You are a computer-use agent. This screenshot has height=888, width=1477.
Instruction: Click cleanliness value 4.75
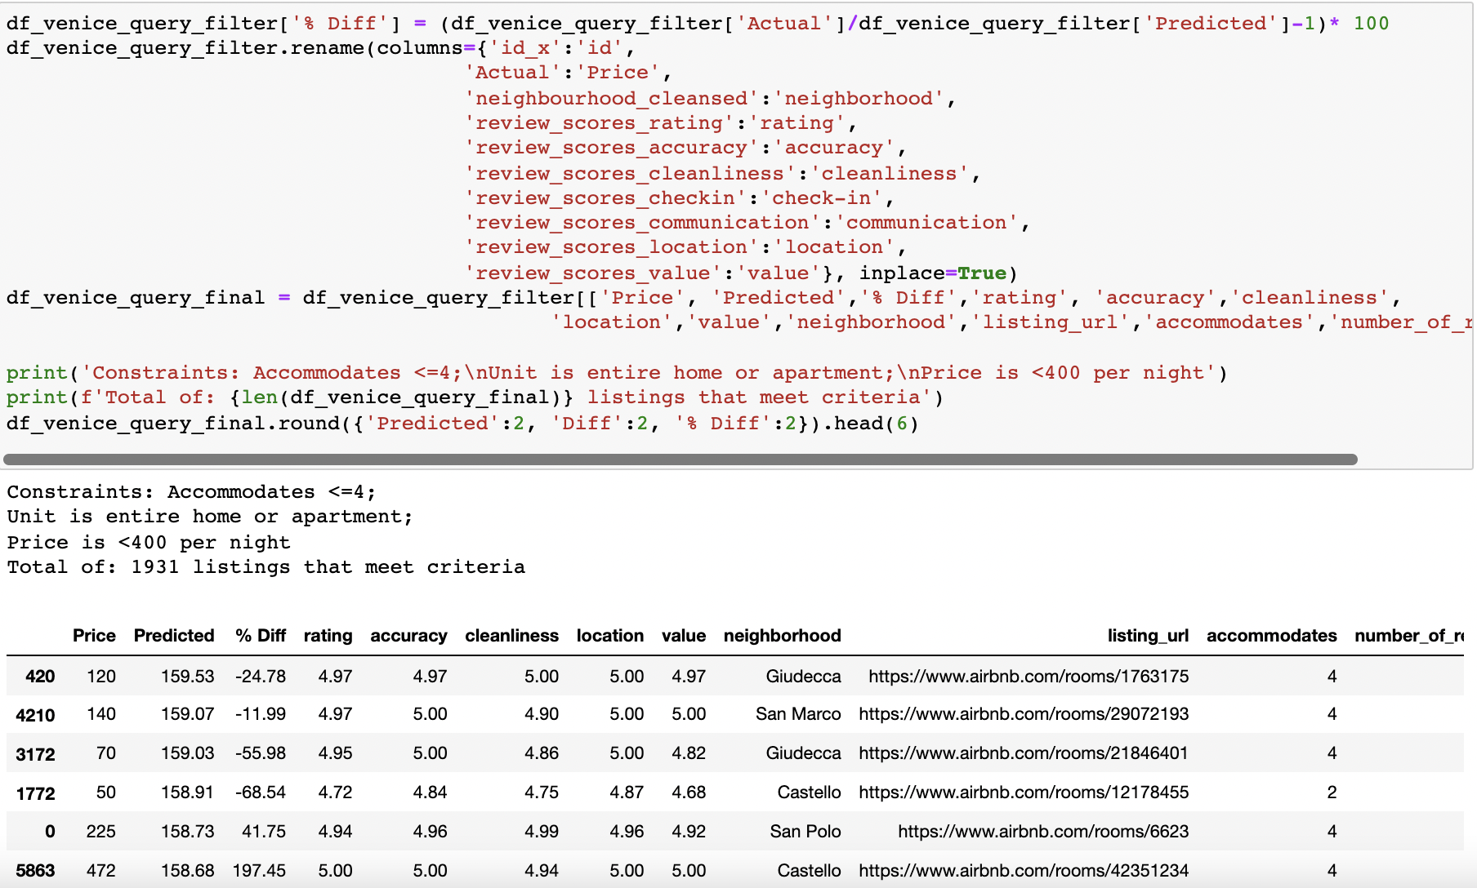point(542,793)
